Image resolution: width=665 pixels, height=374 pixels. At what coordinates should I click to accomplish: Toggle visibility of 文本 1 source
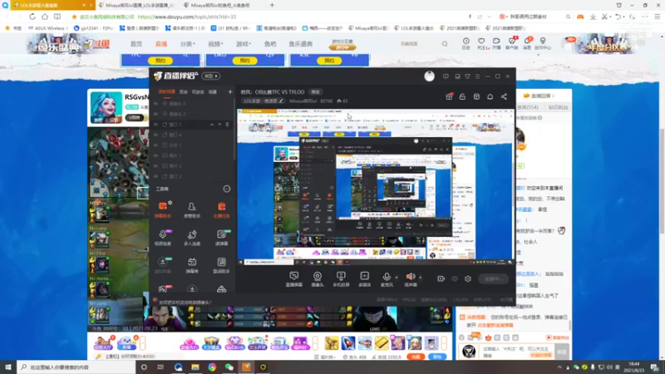(155, 145)
